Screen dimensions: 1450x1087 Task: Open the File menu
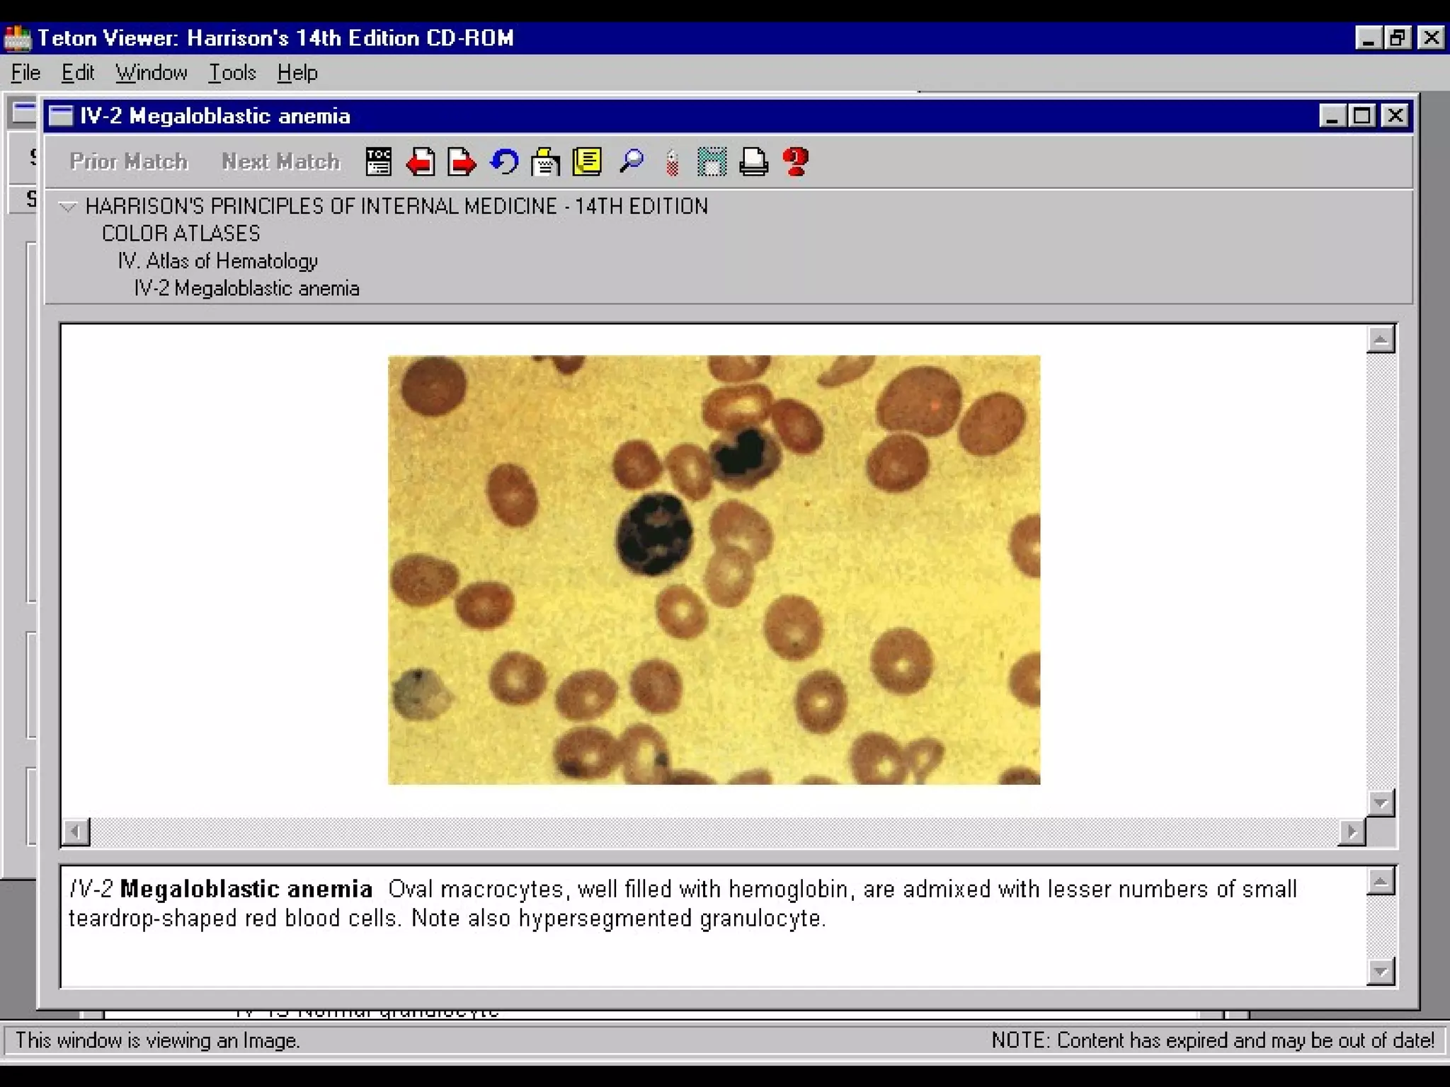(26, 73)
